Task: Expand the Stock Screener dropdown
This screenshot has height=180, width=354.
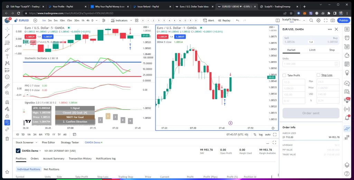Action: pos(37,142)
